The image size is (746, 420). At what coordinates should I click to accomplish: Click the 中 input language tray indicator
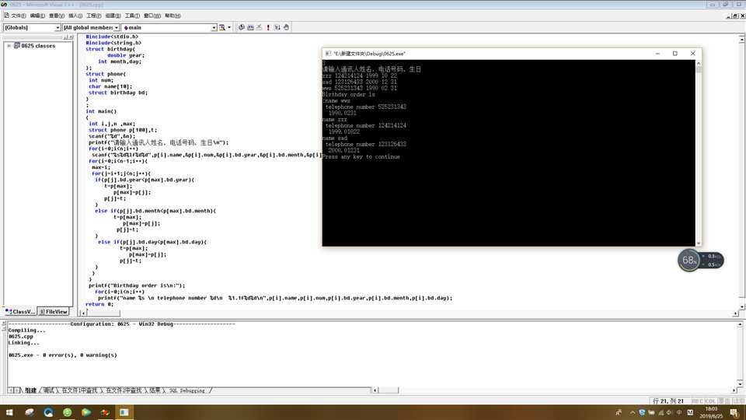679,413
